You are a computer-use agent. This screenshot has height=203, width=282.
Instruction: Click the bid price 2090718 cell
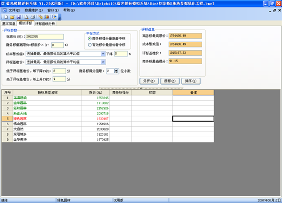tap(96, 113)
